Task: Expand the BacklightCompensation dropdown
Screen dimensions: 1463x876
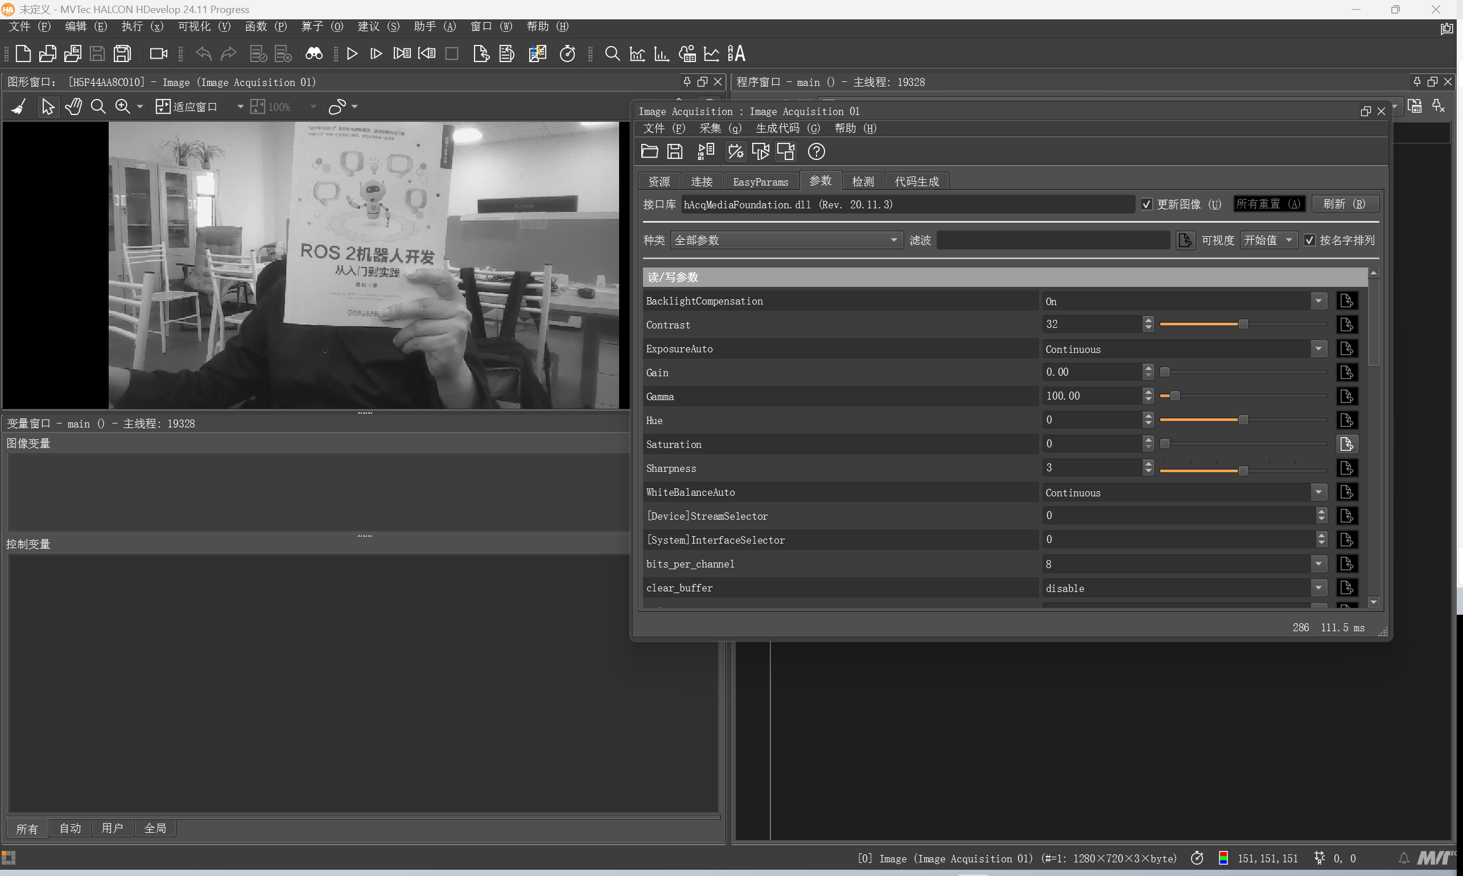Action: [1318, 301]
